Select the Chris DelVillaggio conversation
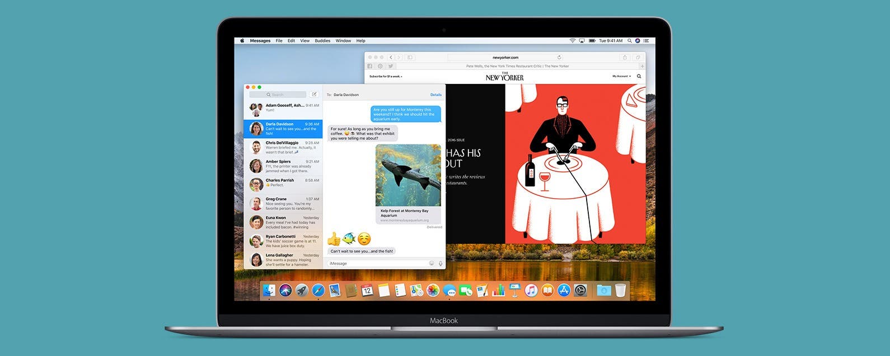Image resolution: width=890 pixels, height=356 pixels. pyautogui.click(x=283, y=147)
